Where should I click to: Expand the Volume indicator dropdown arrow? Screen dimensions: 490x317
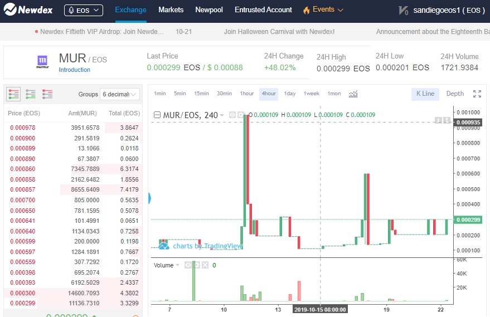[177, 265]
